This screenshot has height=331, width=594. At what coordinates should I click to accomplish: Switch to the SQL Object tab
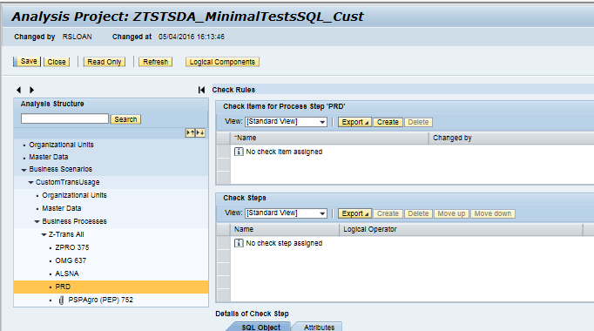click(260, 328)
